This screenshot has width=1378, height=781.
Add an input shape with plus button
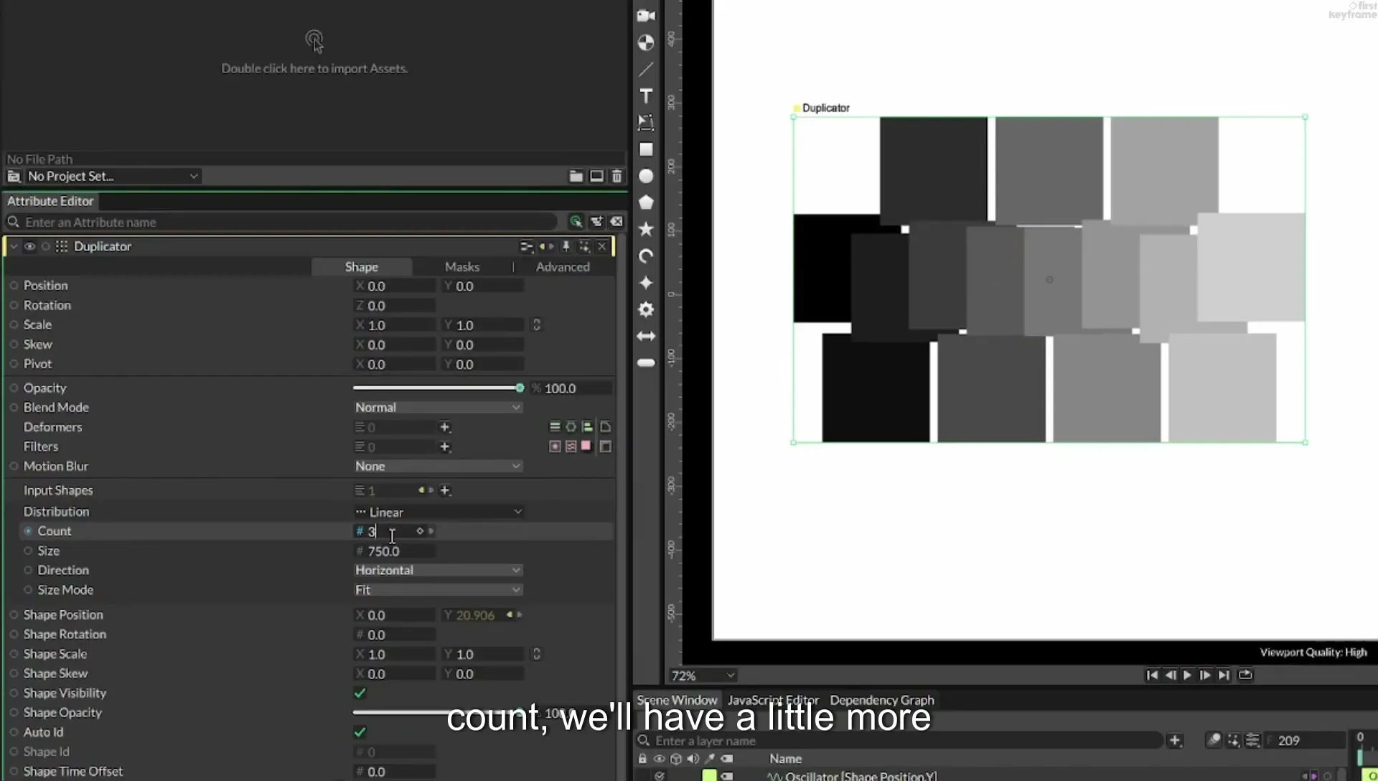[445, 490]
